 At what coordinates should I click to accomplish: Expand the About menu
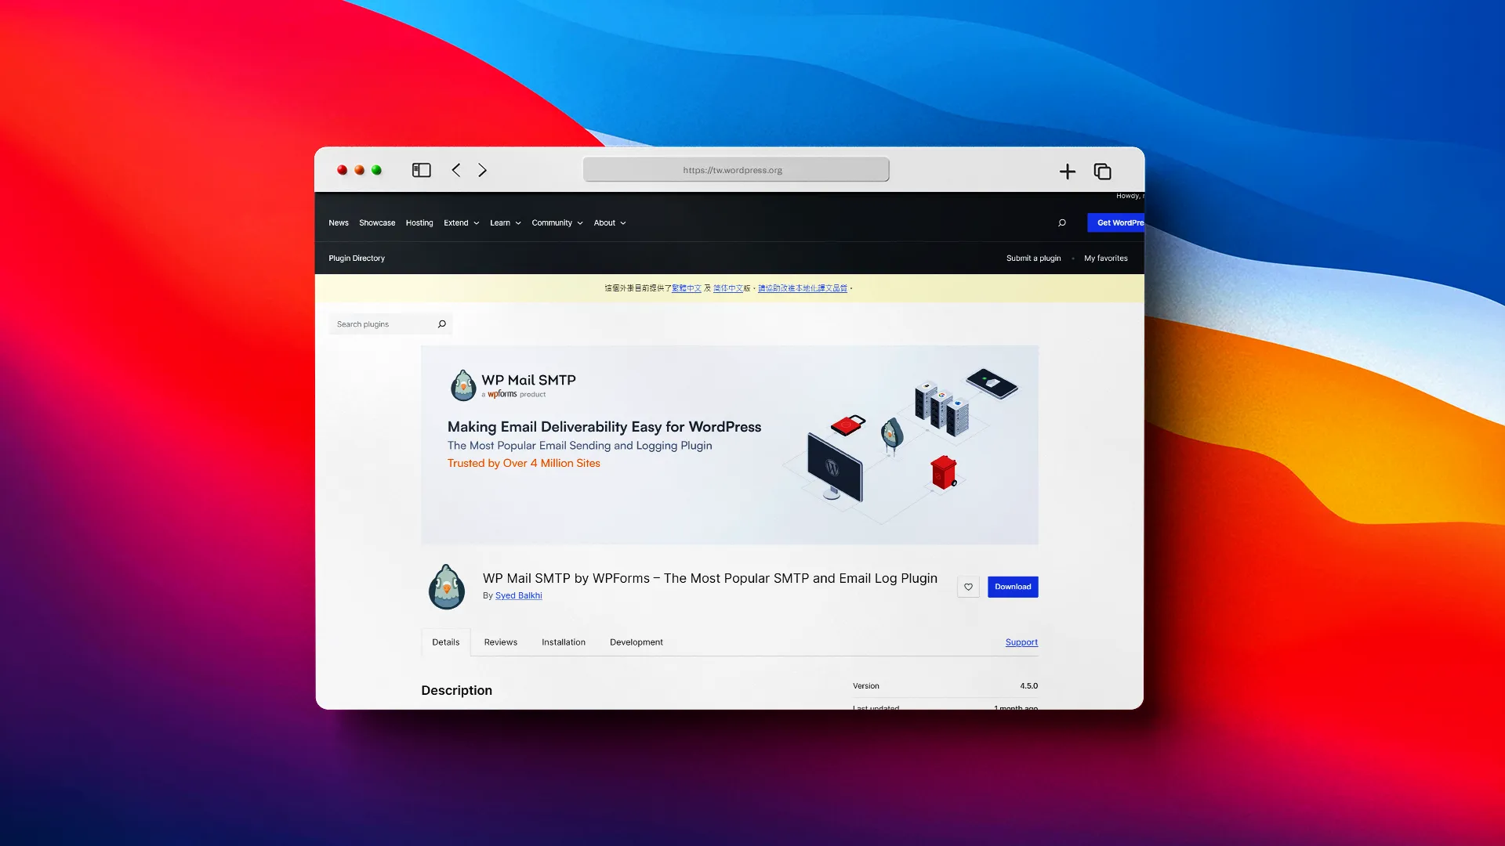point(609,223)
